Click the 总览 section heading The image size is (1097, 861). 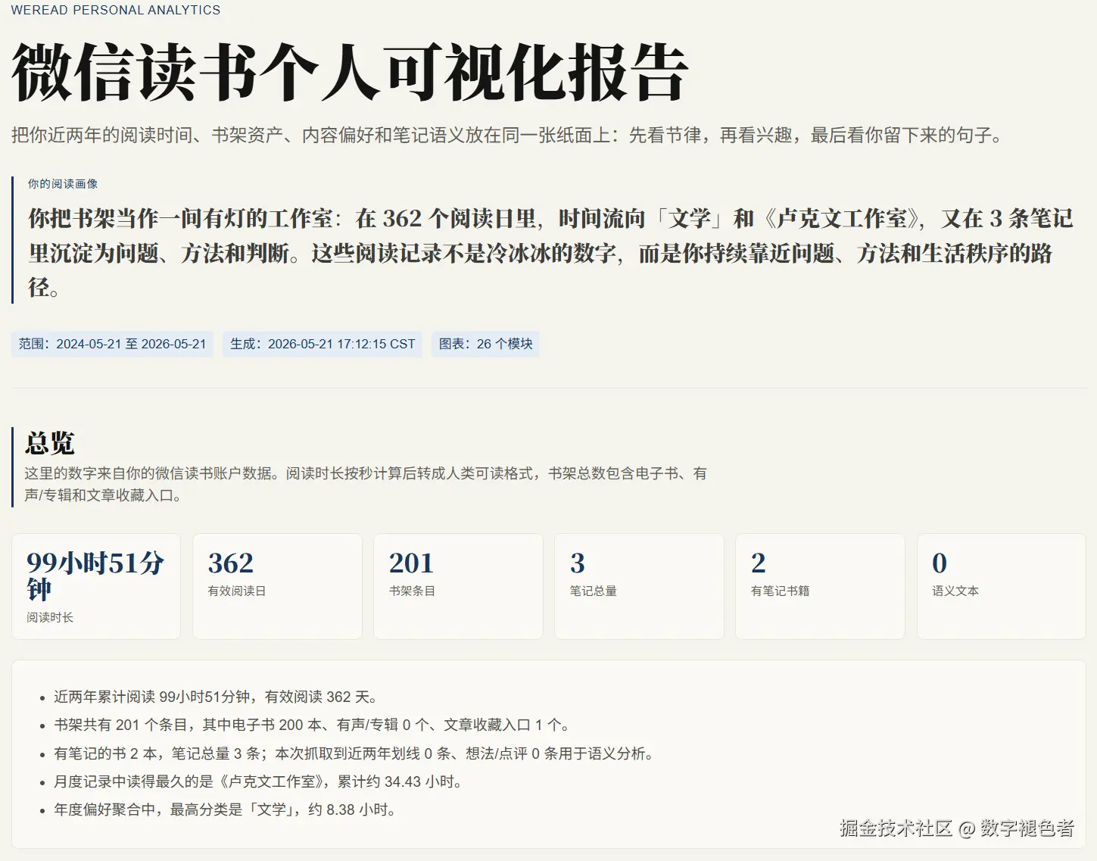point(50,443)
